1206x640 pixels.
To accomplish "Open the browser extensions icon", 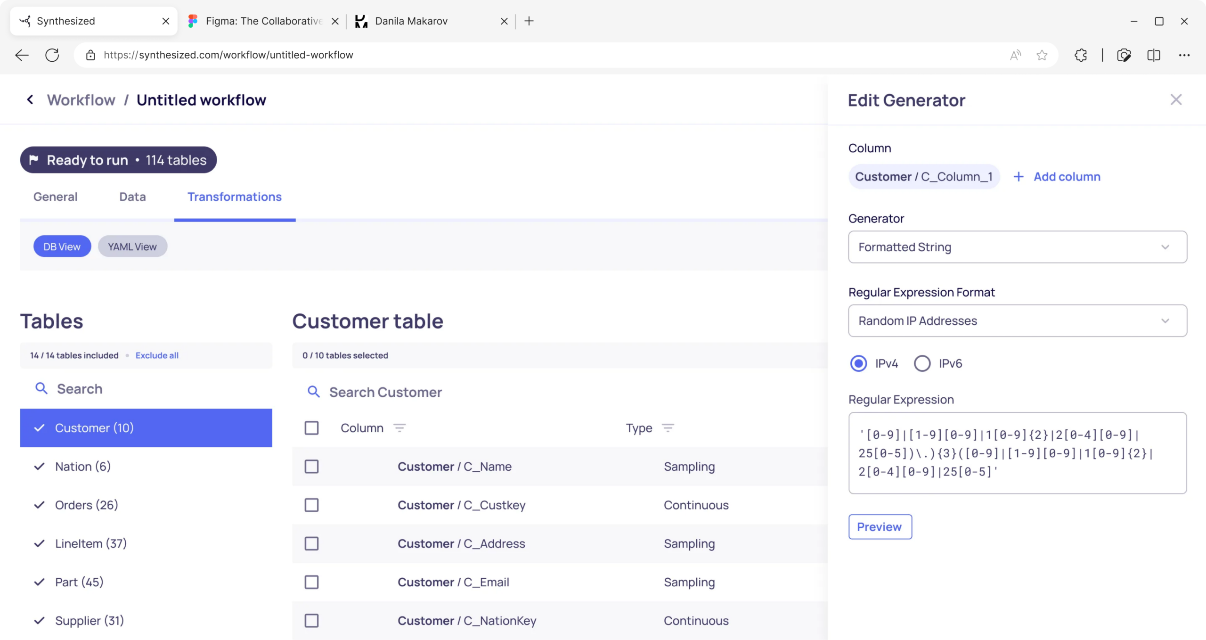I will 1081,55.
